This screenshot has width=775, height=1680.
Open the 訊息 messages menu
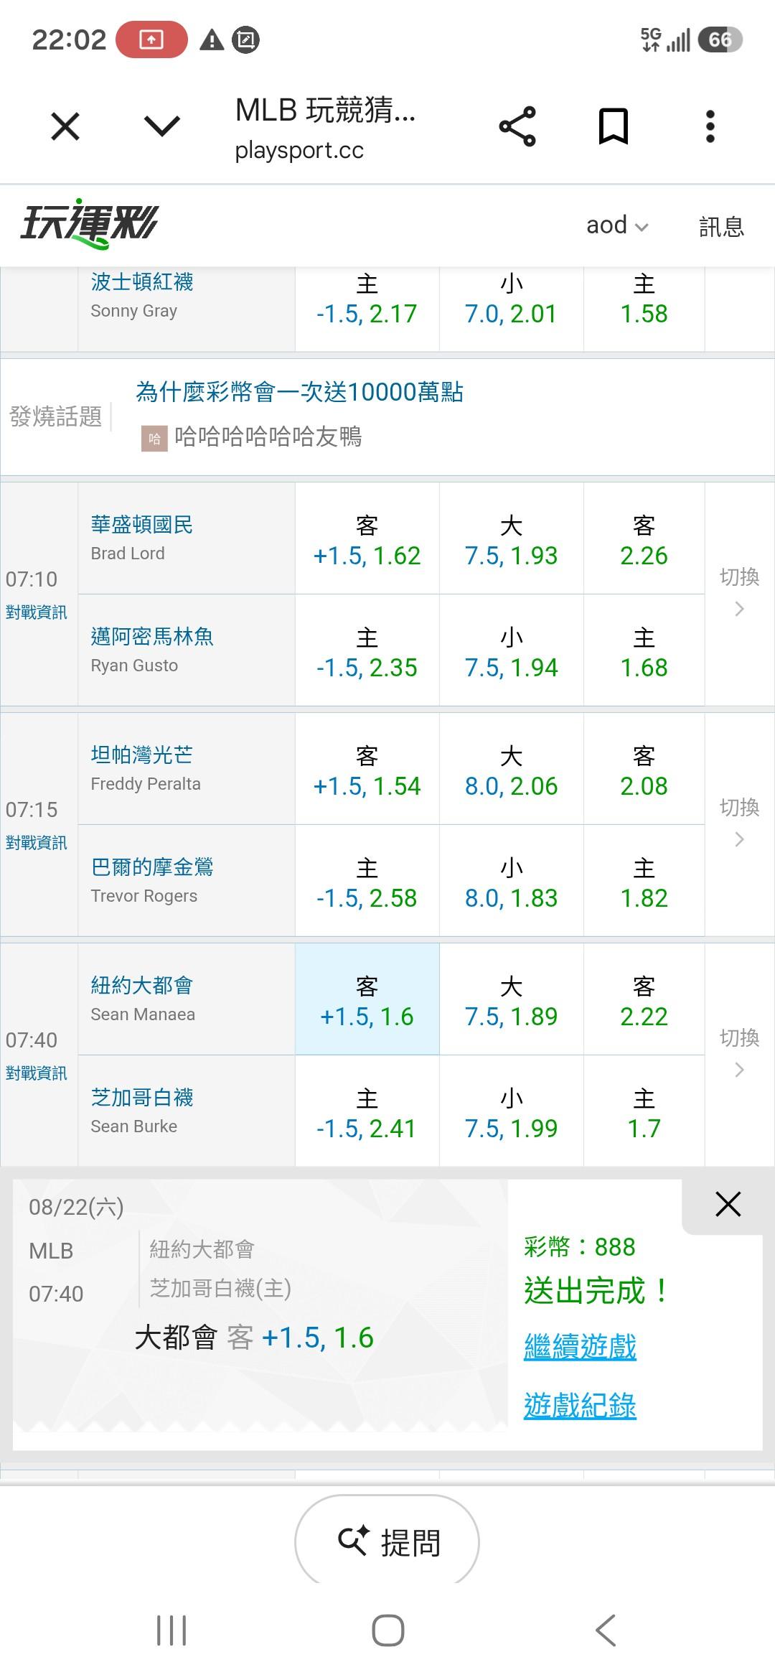point(721,226)
